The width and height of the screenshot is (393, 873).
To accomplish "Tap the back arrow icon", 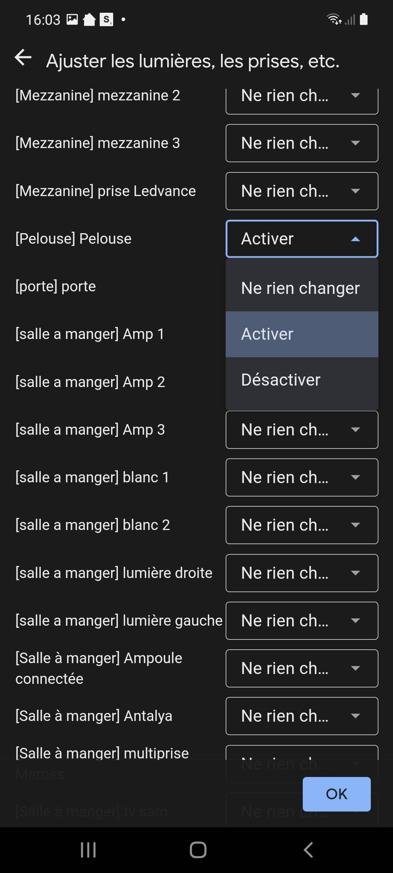I will pyautogui.click(x=23, y=57).
